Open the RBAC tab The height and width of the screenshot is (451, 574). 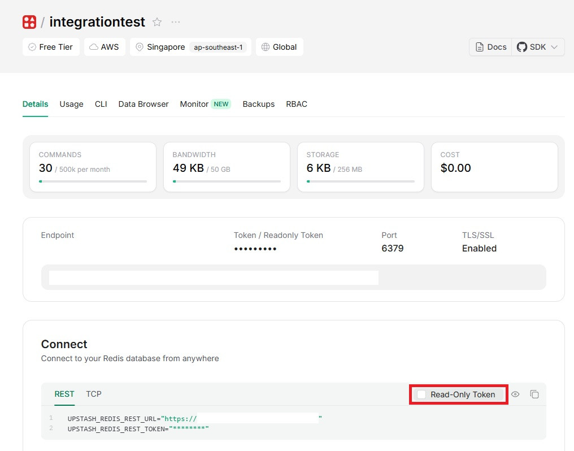(x=297, y=104)
